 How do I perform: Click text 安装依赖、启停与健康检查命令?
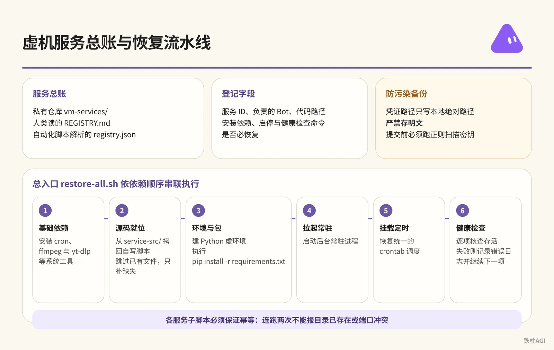pyautogui.click(x=274, y=123)
